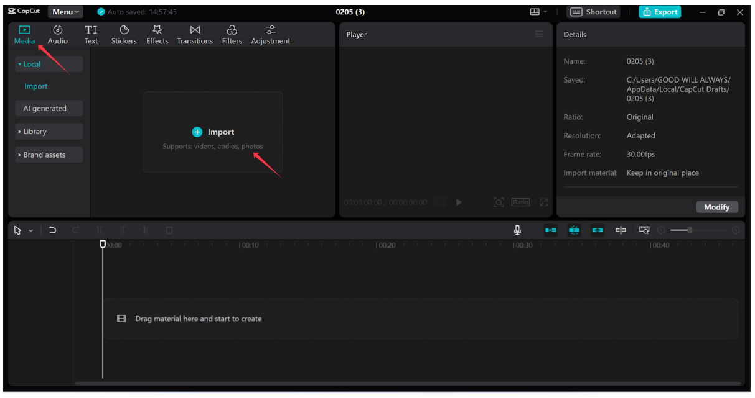Play the preview in the Player

[459, 202]
